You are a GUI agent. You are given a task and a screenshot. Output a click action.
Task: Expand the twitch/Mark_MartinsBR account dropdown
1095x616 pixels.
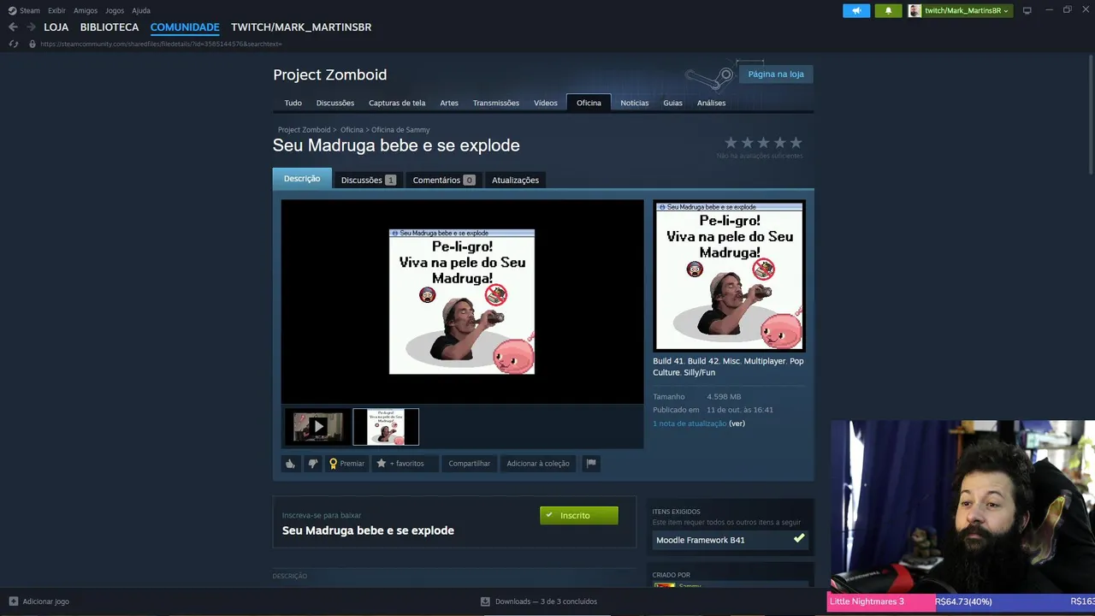point(959,10)
